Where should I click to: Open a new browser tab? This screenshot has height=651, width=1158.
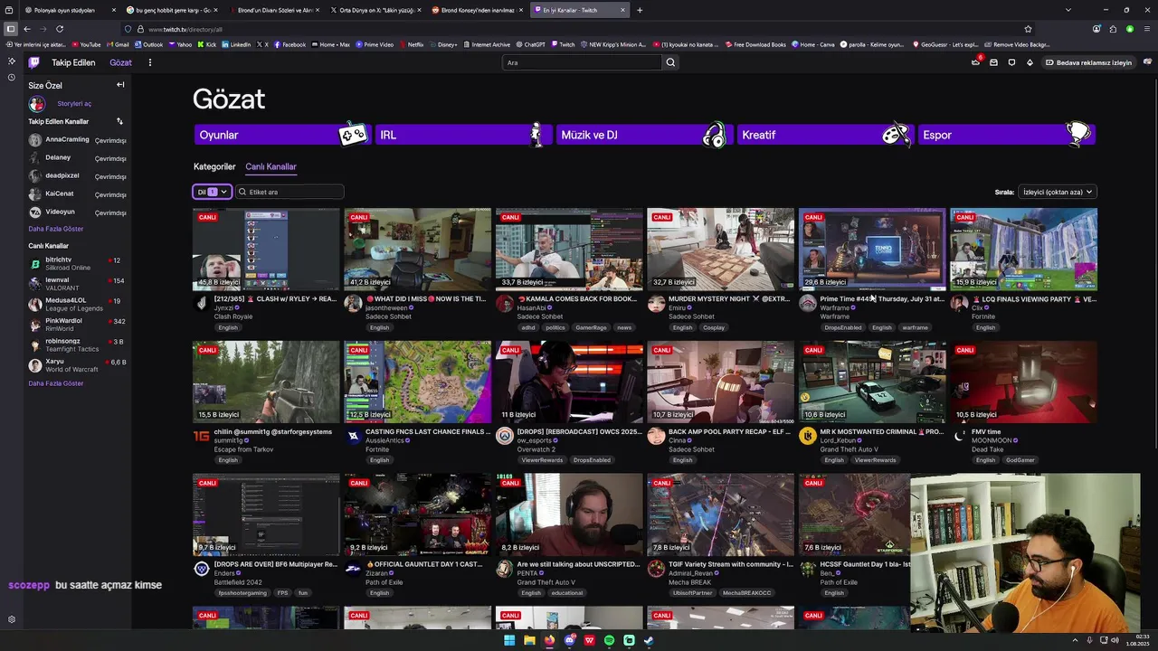640,10
